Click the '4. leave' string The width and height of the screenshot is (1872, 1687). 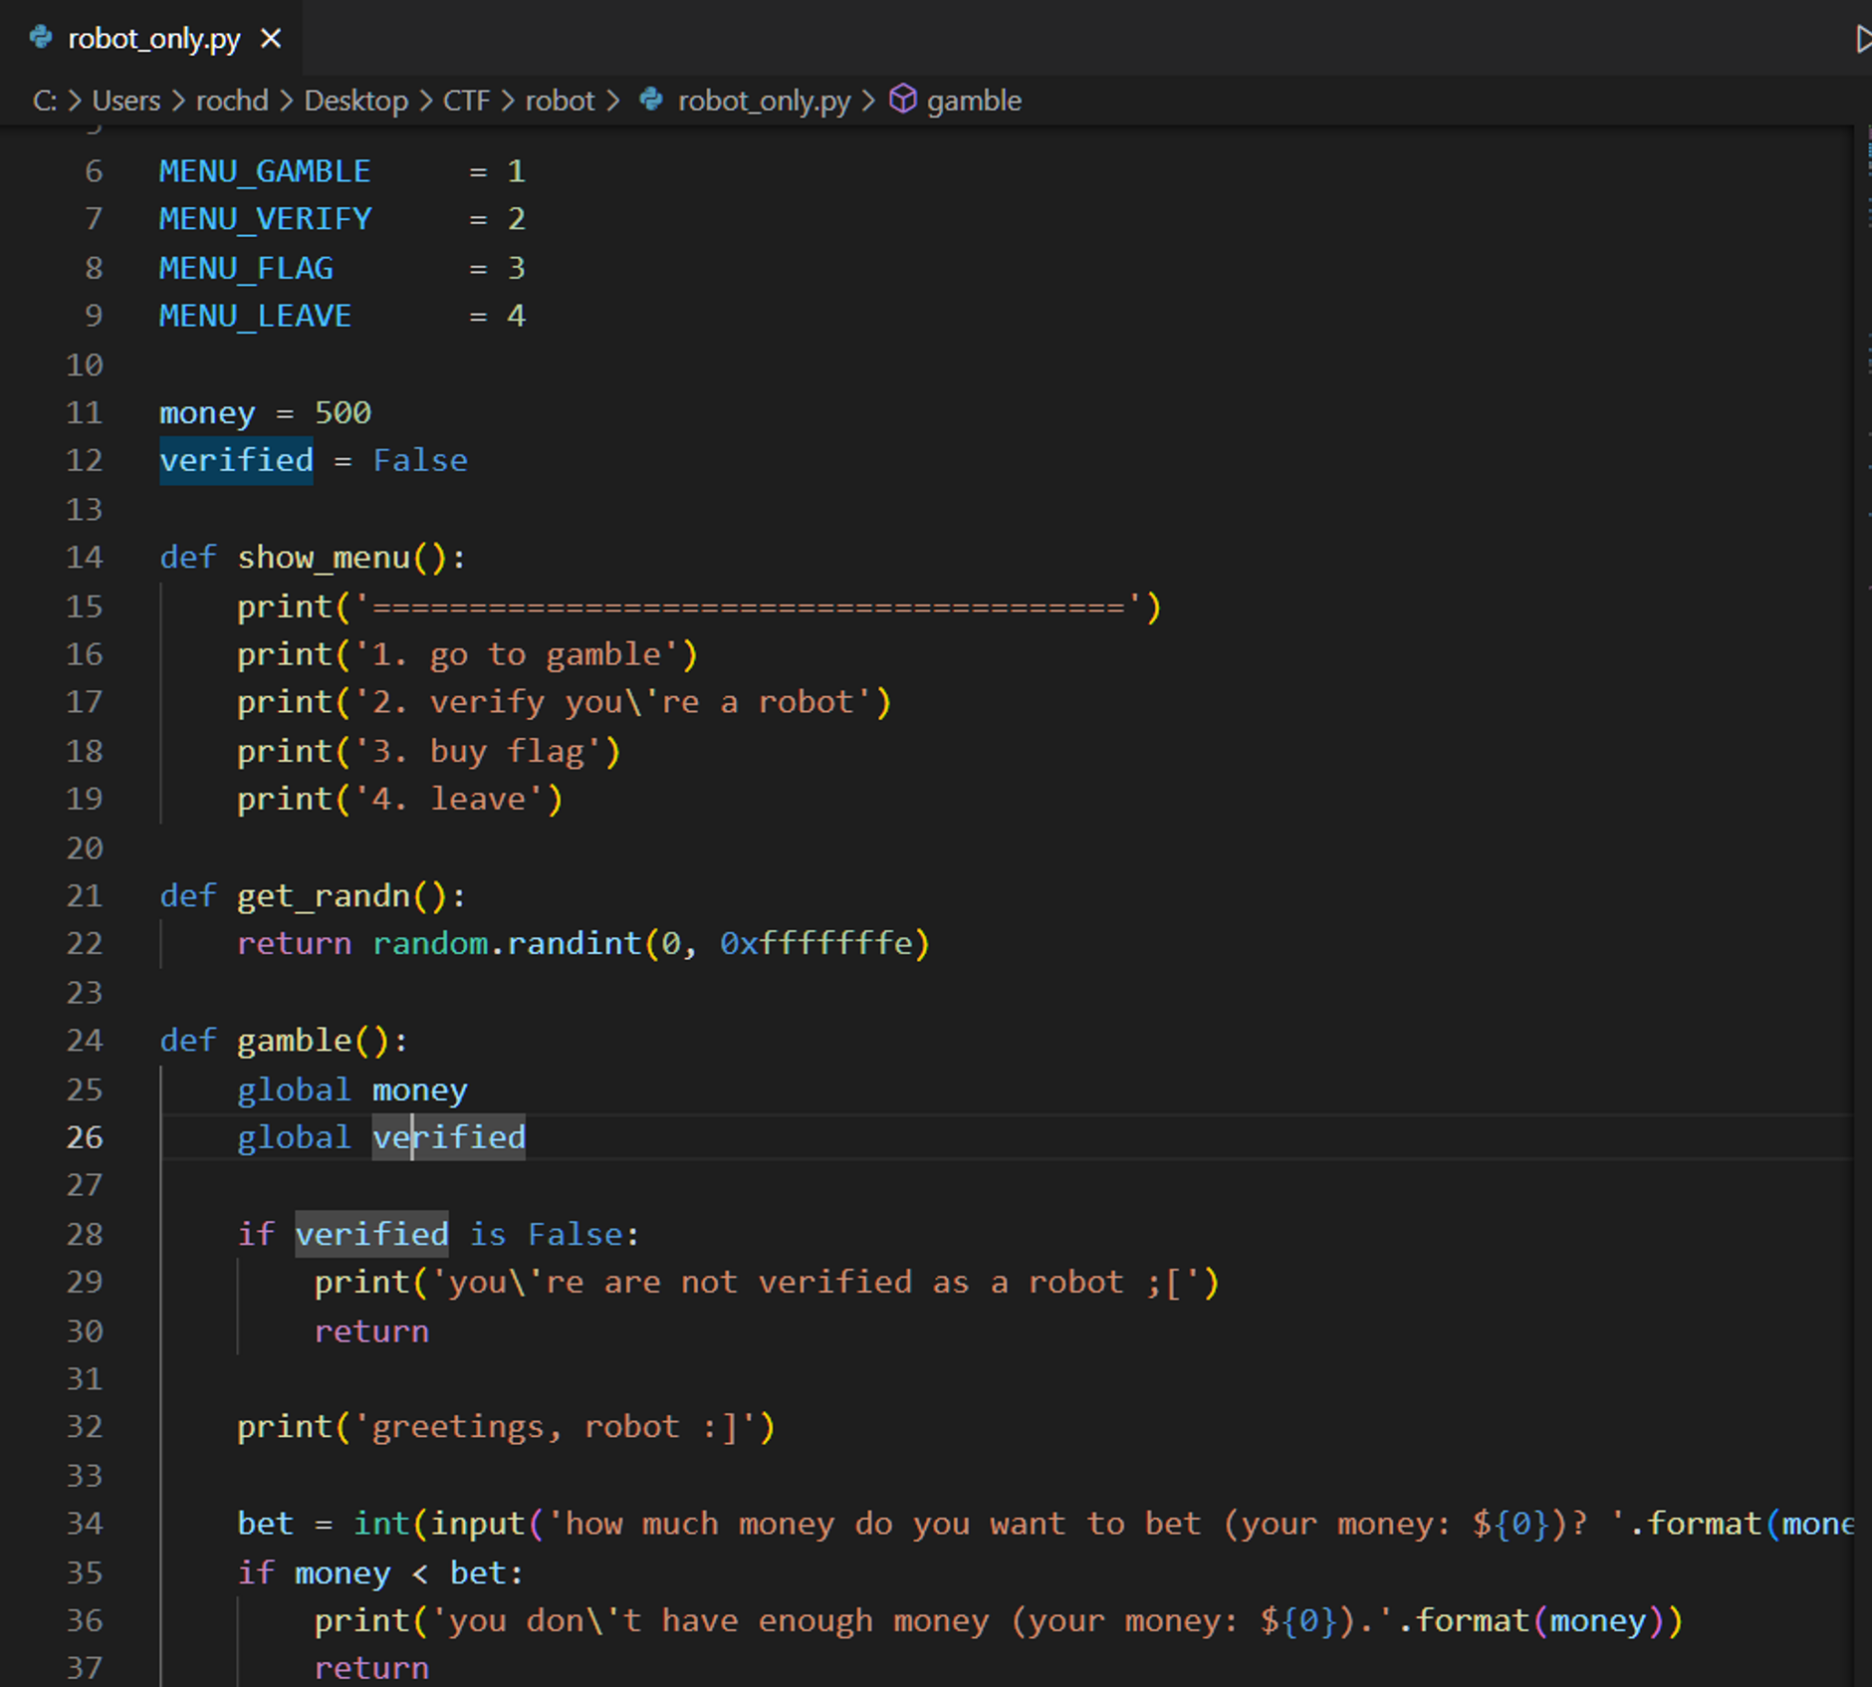click(x=449, y=799)
